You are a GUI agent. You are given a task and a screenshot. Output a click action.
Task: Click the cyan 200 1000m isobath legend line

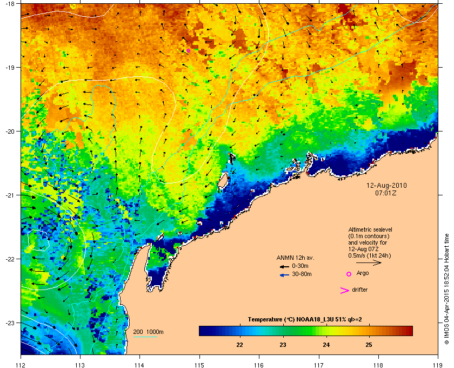[x=145, y=337]
